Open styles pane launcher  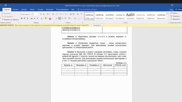pos(168,23)
